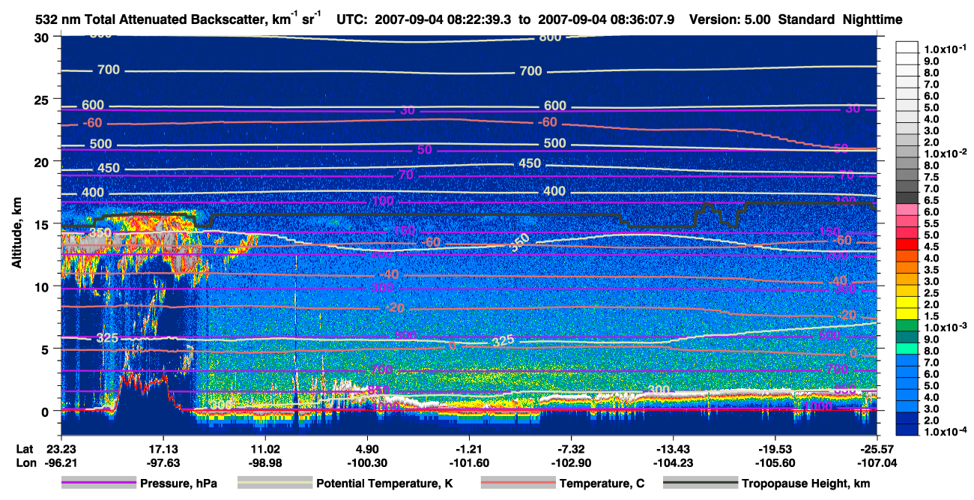Click the longitude value '-101.60'

[469, 463]
